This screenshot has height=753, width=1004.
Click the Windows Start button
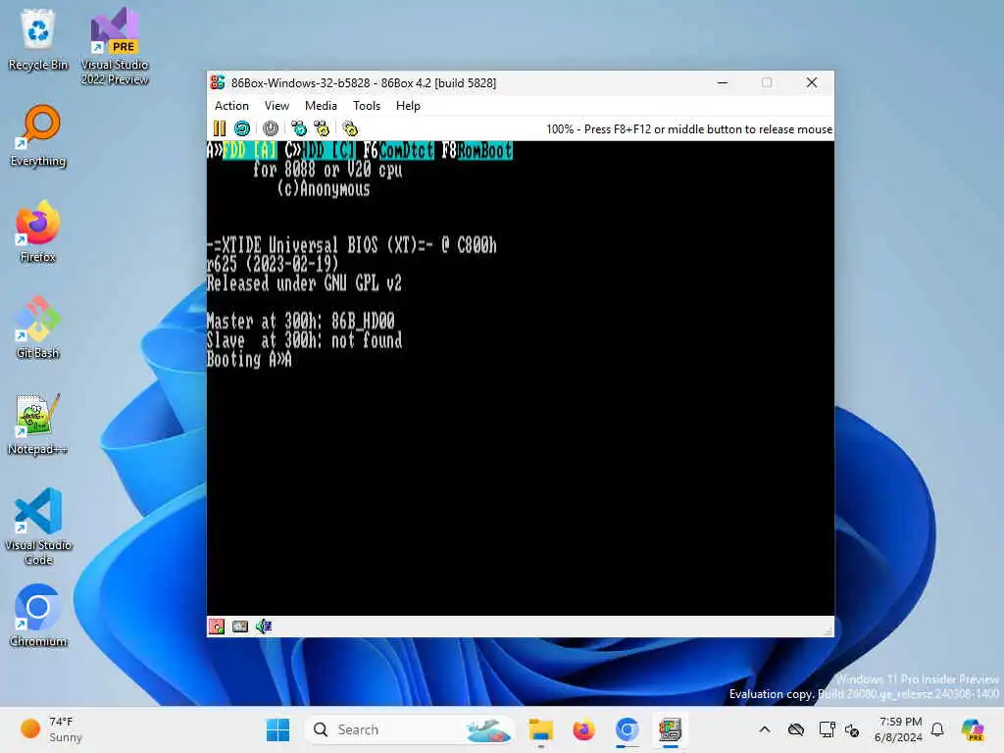point(277,729)
